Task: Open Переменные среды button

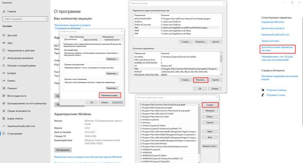Action: 110,95
